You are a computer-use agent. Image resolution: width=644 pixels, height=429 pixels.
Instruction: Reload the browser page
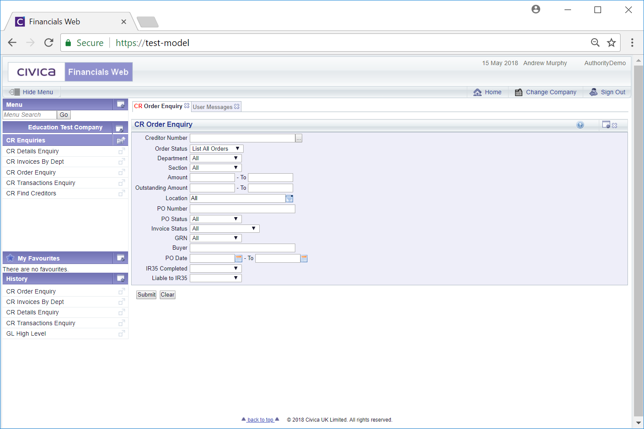tap(49, 43)
